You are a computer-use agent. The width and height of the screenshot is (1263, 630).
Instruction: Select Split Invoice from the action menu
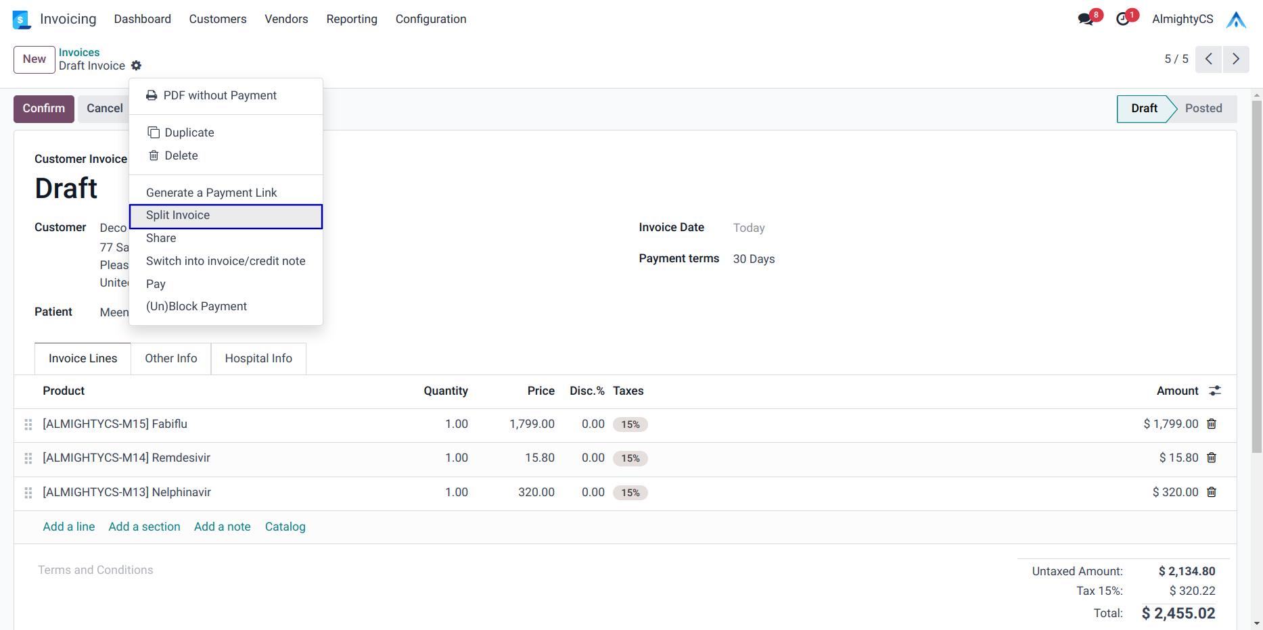pyautogui.click(x=178, y=216)
